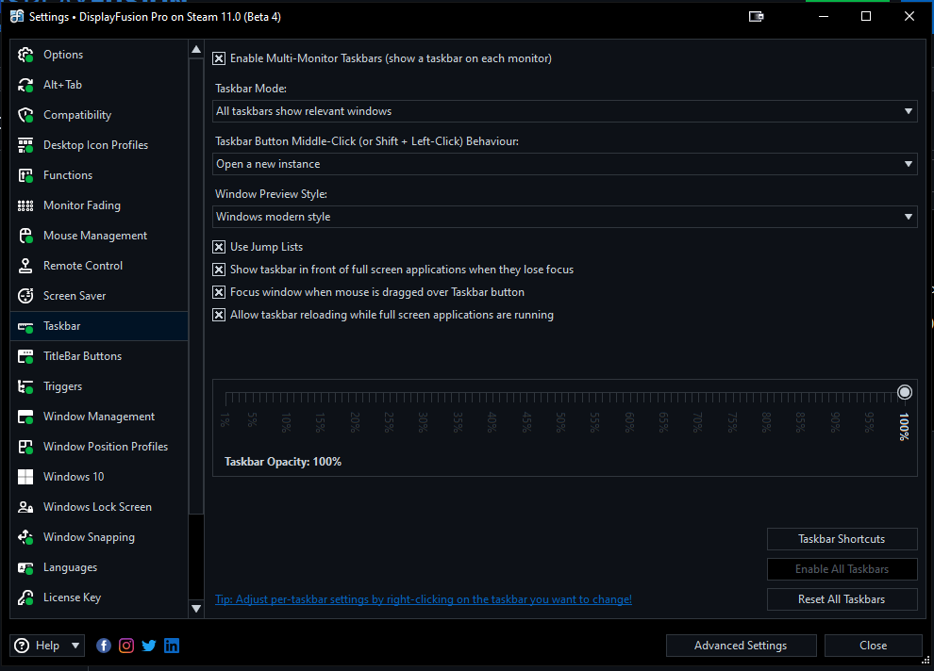Viewport: 934px width, 671px height.
Task: Open the per-taskbar settings tip link
Action: coord(424,599)
